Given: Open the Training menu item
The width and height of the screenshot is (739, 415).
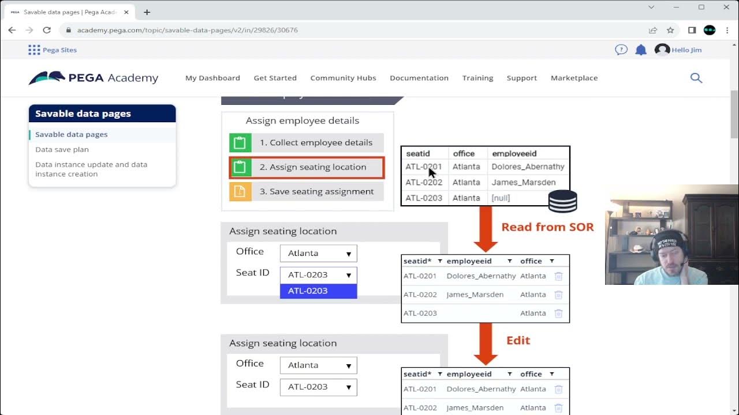Looking at the screenshot, I should click(x=478, y=78).
